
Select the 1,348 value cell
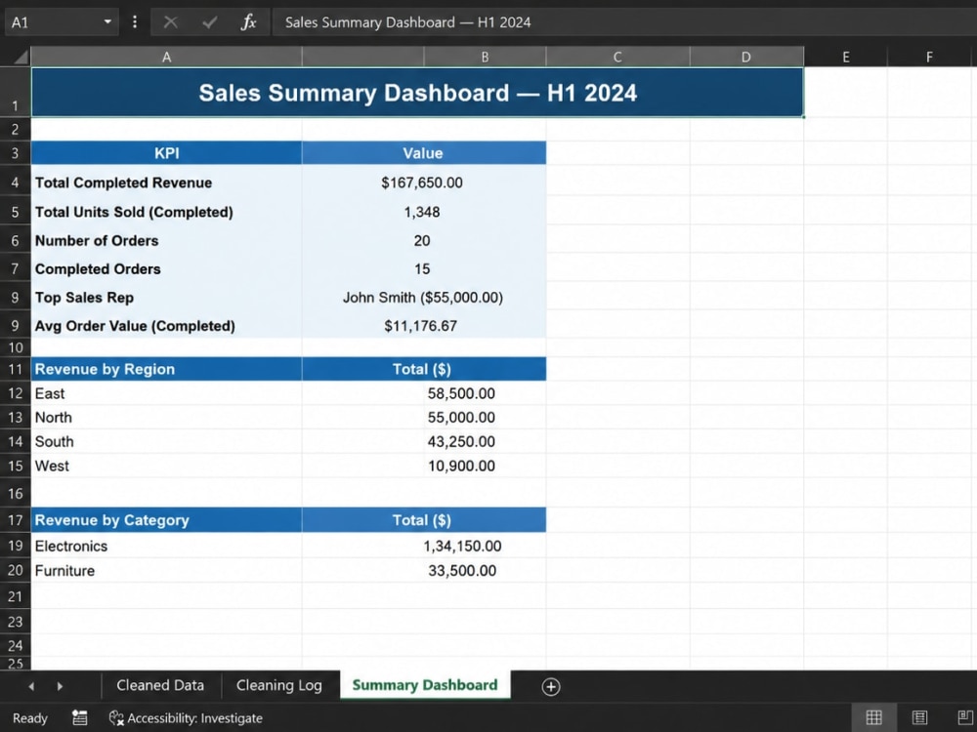tap(424, 212)
